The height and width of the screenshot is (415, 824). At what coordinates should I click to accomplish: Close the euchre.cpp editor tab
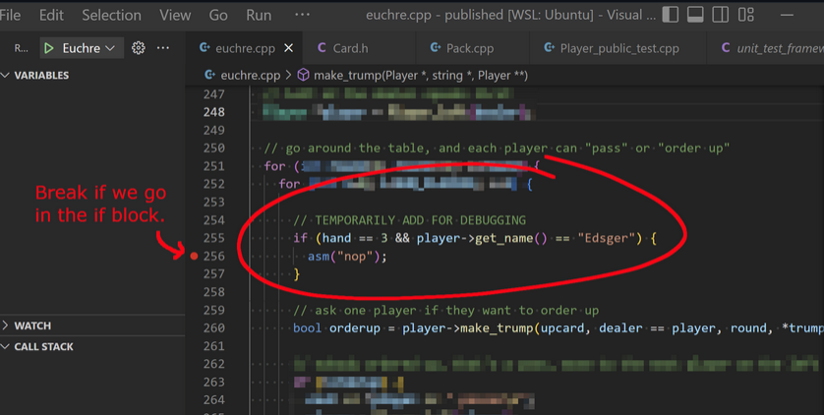click(x=288, y=48)
